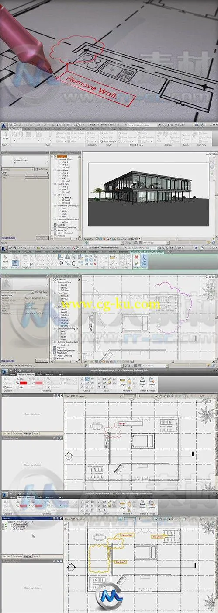The image size is (218, 613).
Task: Click Apply in Revit floor plan Properties panel
Action: click(42, 360)
